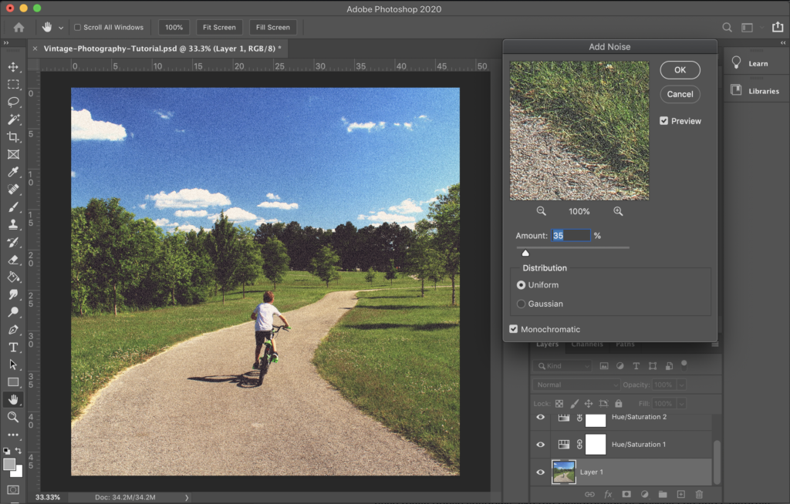Image resolution: width=790 pixels, height=504 pixels.
Task: Select the Move tool
Action: click(13, 67)
